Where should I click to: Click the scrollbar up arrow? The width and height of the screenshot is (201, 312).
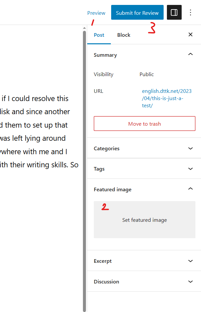coord(84,28)
